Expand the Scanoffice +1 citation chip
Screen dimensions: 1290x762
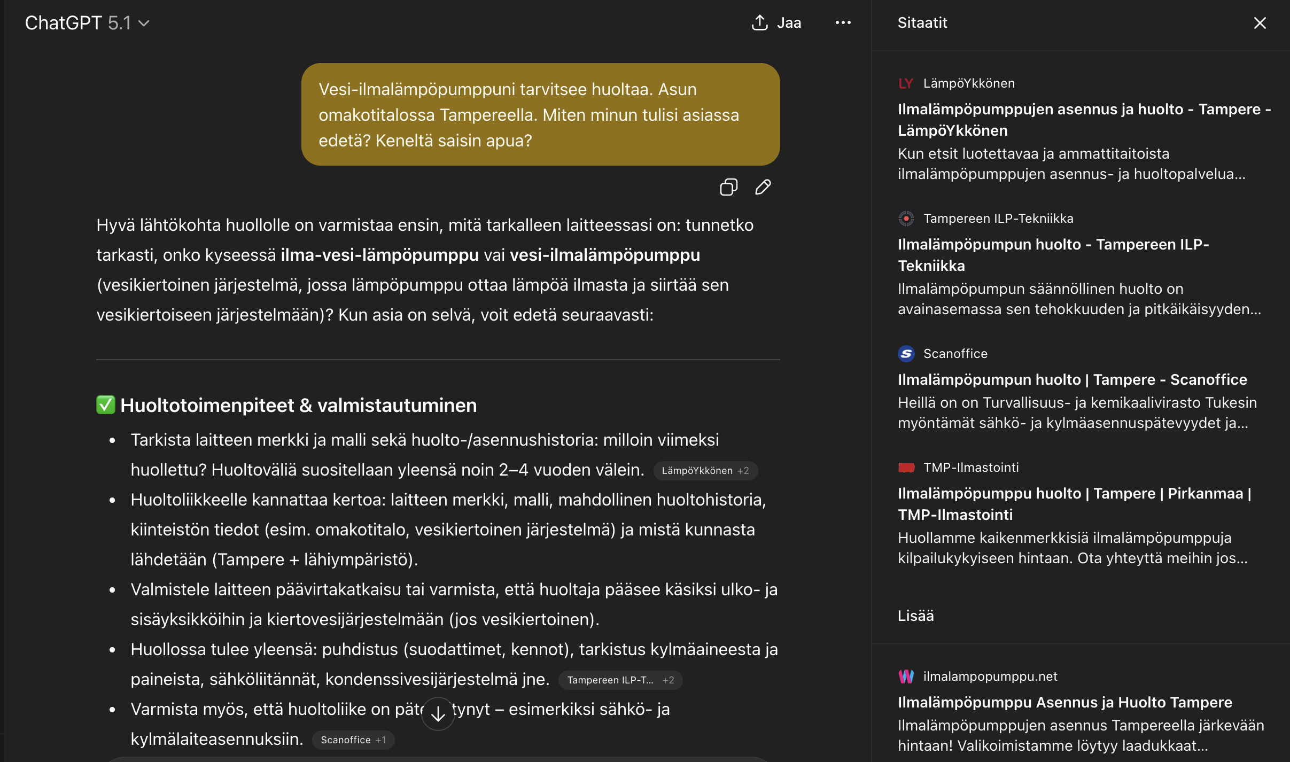353,740
